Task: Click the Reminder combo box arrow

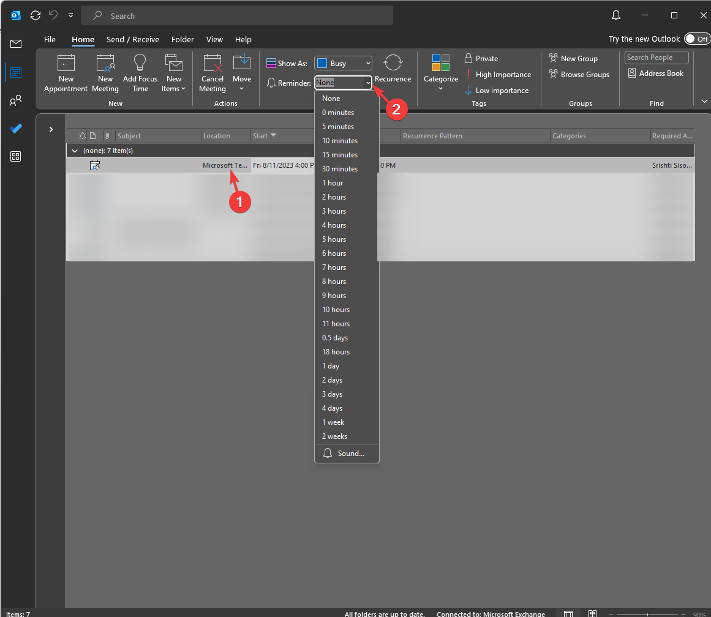Action: point(367,83)
